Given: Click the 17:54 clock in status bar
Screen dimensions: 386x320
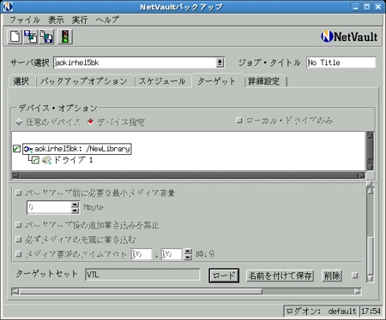Looking at the screenshot, I should pos(371,311).
